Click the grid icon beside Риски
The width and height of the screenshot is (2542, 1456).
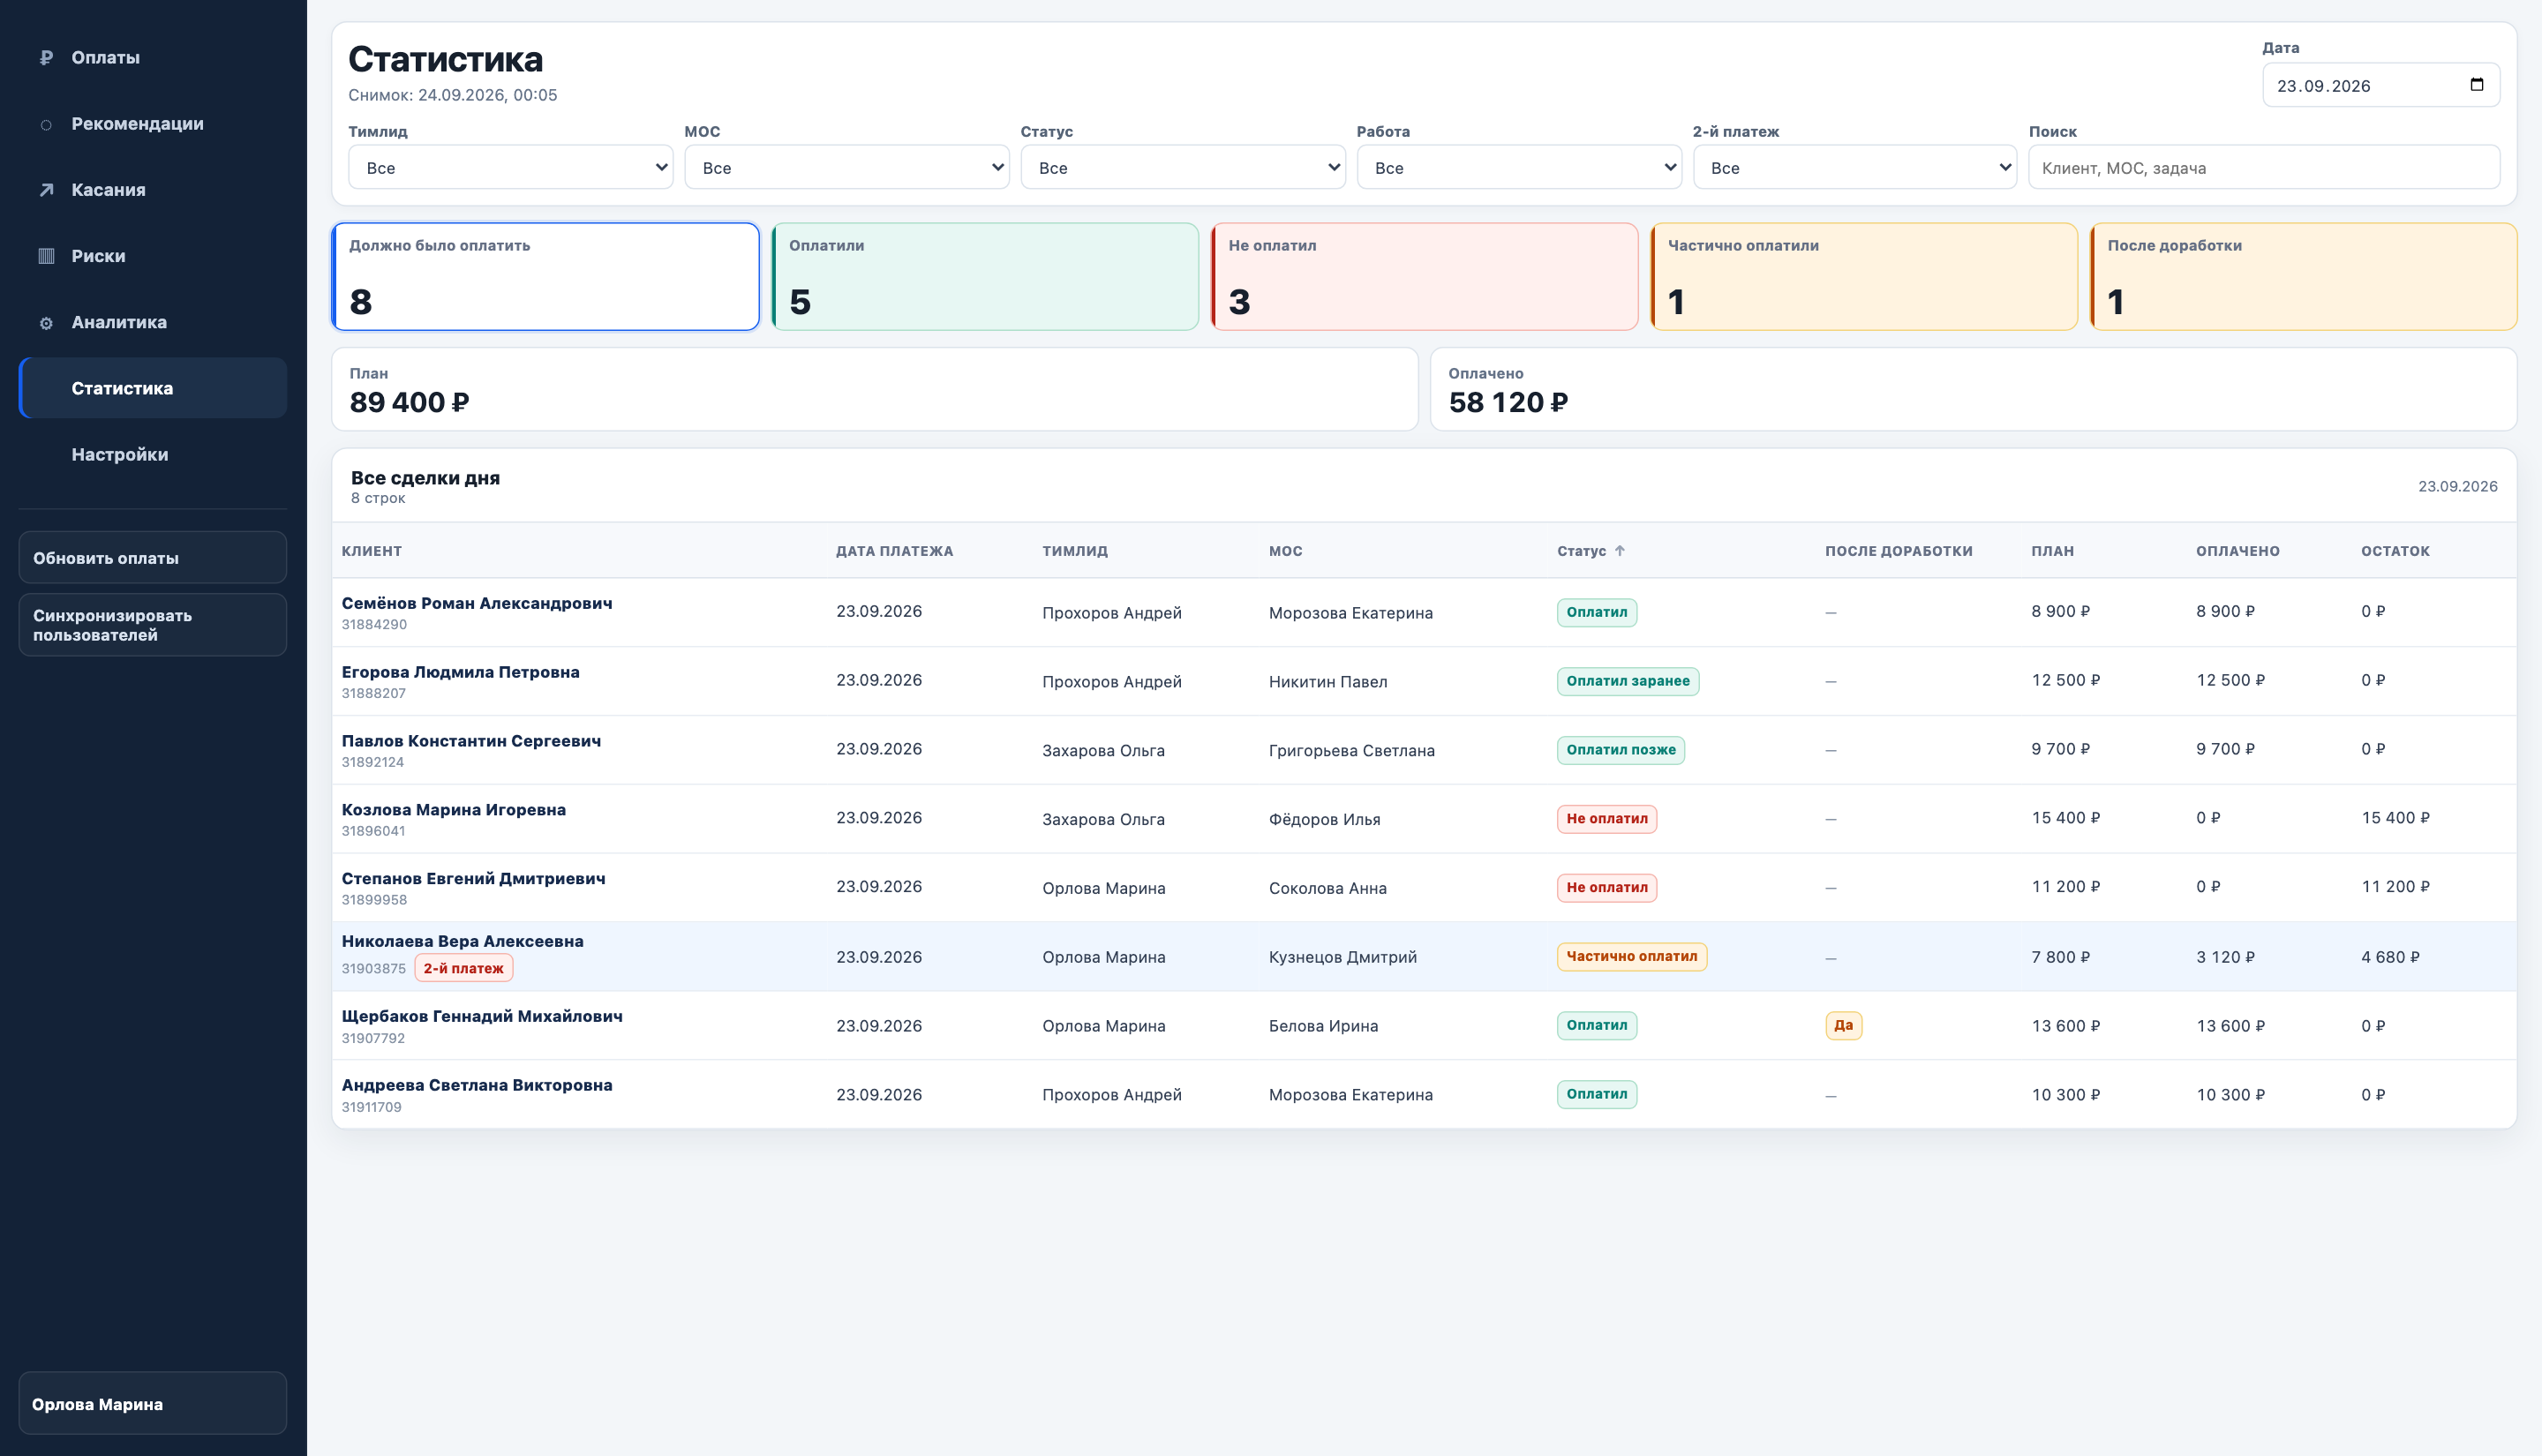[46, 256]
